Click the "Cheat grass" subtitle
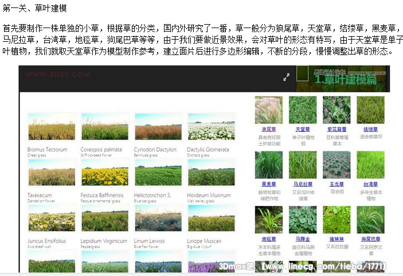The image size is (403, 276). coord(37,156)
